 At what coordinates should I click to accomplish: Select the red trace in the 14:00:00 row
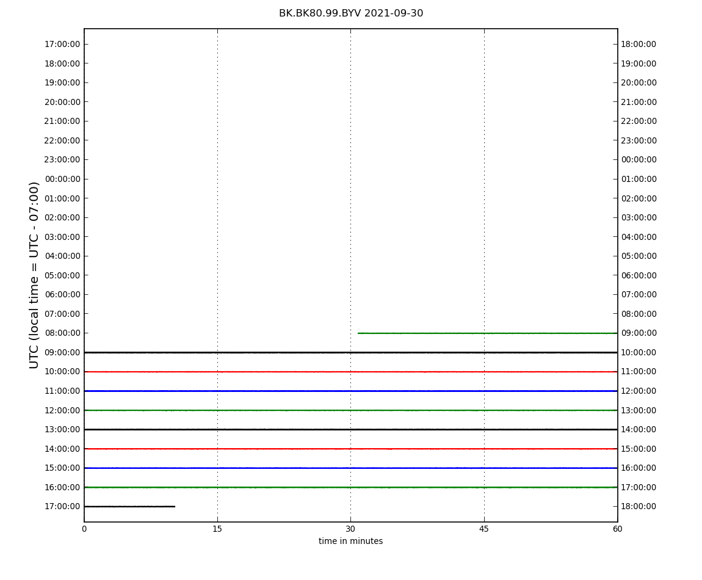(351, 449)
